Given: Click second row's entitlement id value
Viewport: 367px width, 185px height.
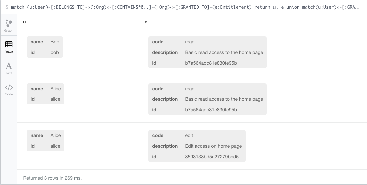Looking at the screenshot, I should click(x=211, y=110).
